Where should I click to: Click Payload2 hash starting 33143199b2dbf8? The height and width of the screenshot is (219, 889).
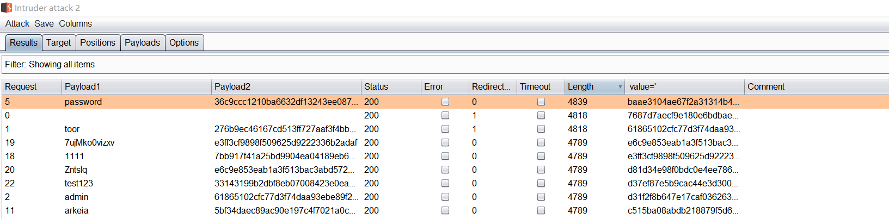[285, 183]
